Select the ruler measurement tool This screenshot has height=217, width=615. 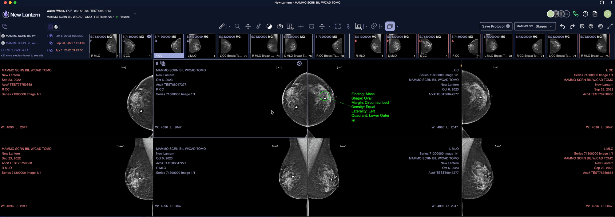coord(221,26)
